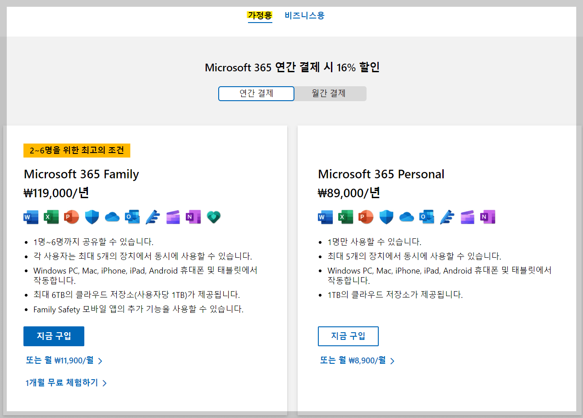Click the 2~6명을 위한 최고의 조건 badge

[77, 150]
